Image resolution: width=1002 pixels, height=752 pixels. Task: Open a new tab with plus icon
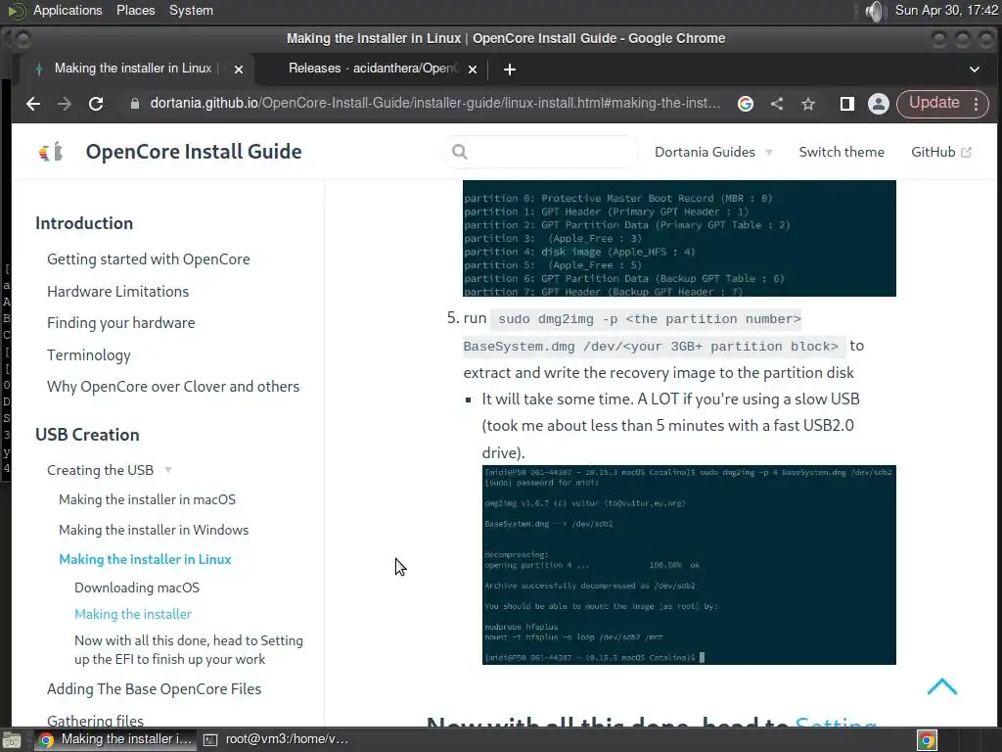509,70
